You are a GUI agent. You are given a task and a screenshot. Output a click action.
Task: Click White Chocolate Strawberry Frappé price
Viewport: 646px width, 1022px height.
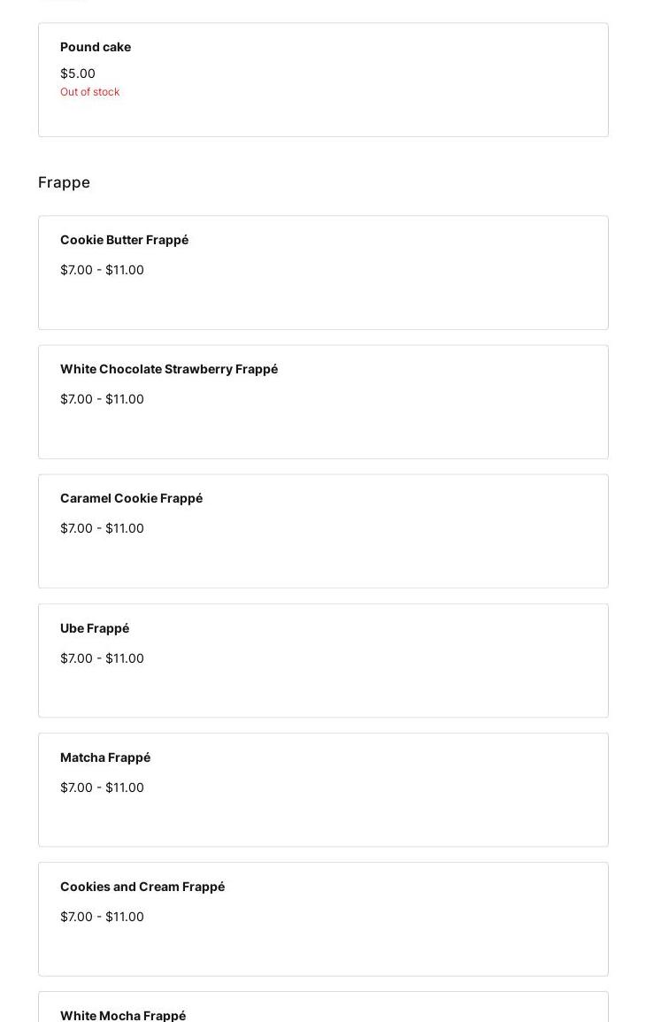102,399
